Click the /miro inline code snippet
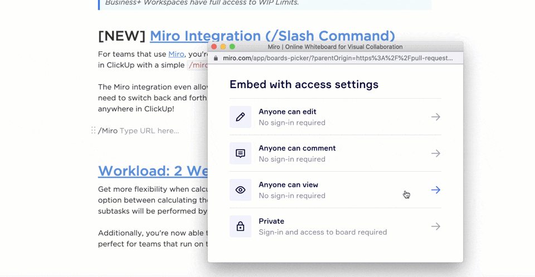The width and height of the screenshot is (535, 277). [x=198, y=65]
